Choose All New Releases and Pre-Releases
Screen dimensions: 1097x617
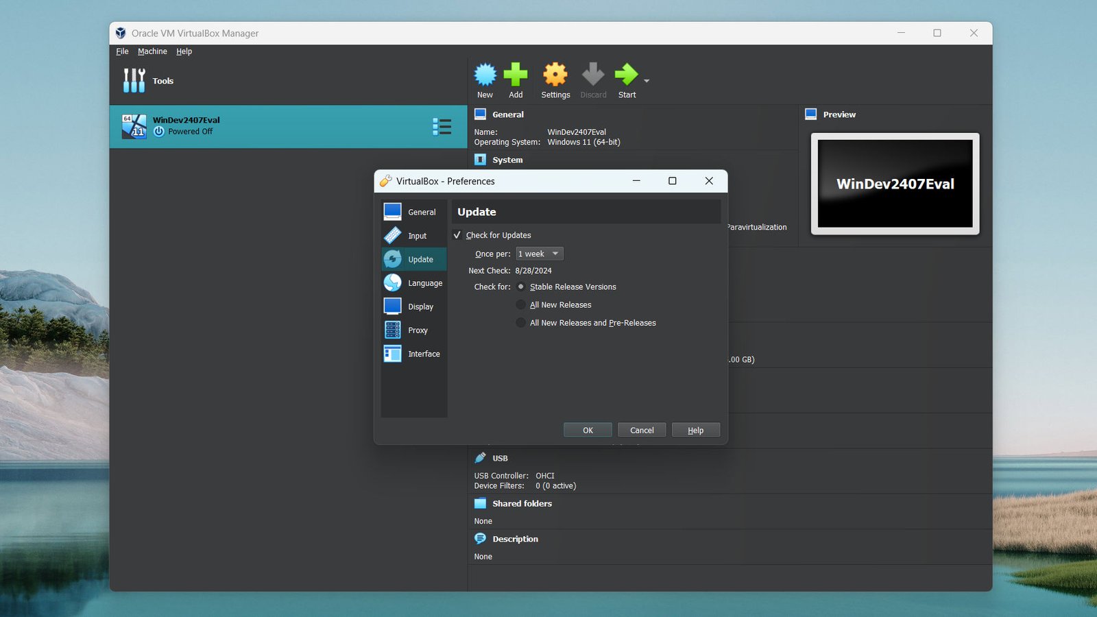pos(521,322)
